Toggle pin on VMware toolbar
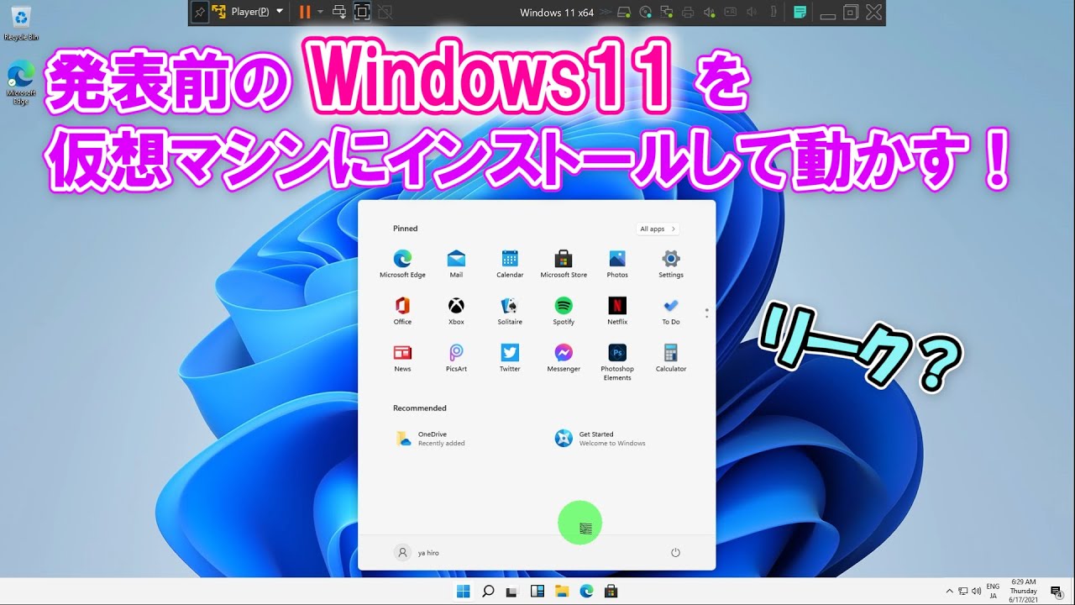This screenshot has height=605, width=1075. point(199,12)
